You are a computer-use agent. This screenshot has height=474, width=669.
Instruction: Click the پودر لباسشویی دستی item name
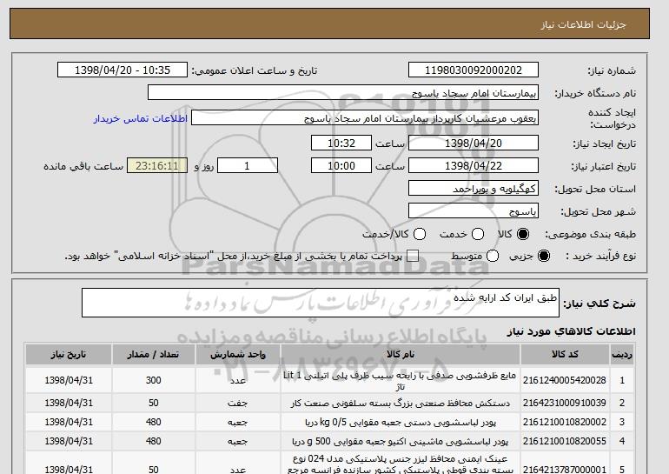pos(401,423)
